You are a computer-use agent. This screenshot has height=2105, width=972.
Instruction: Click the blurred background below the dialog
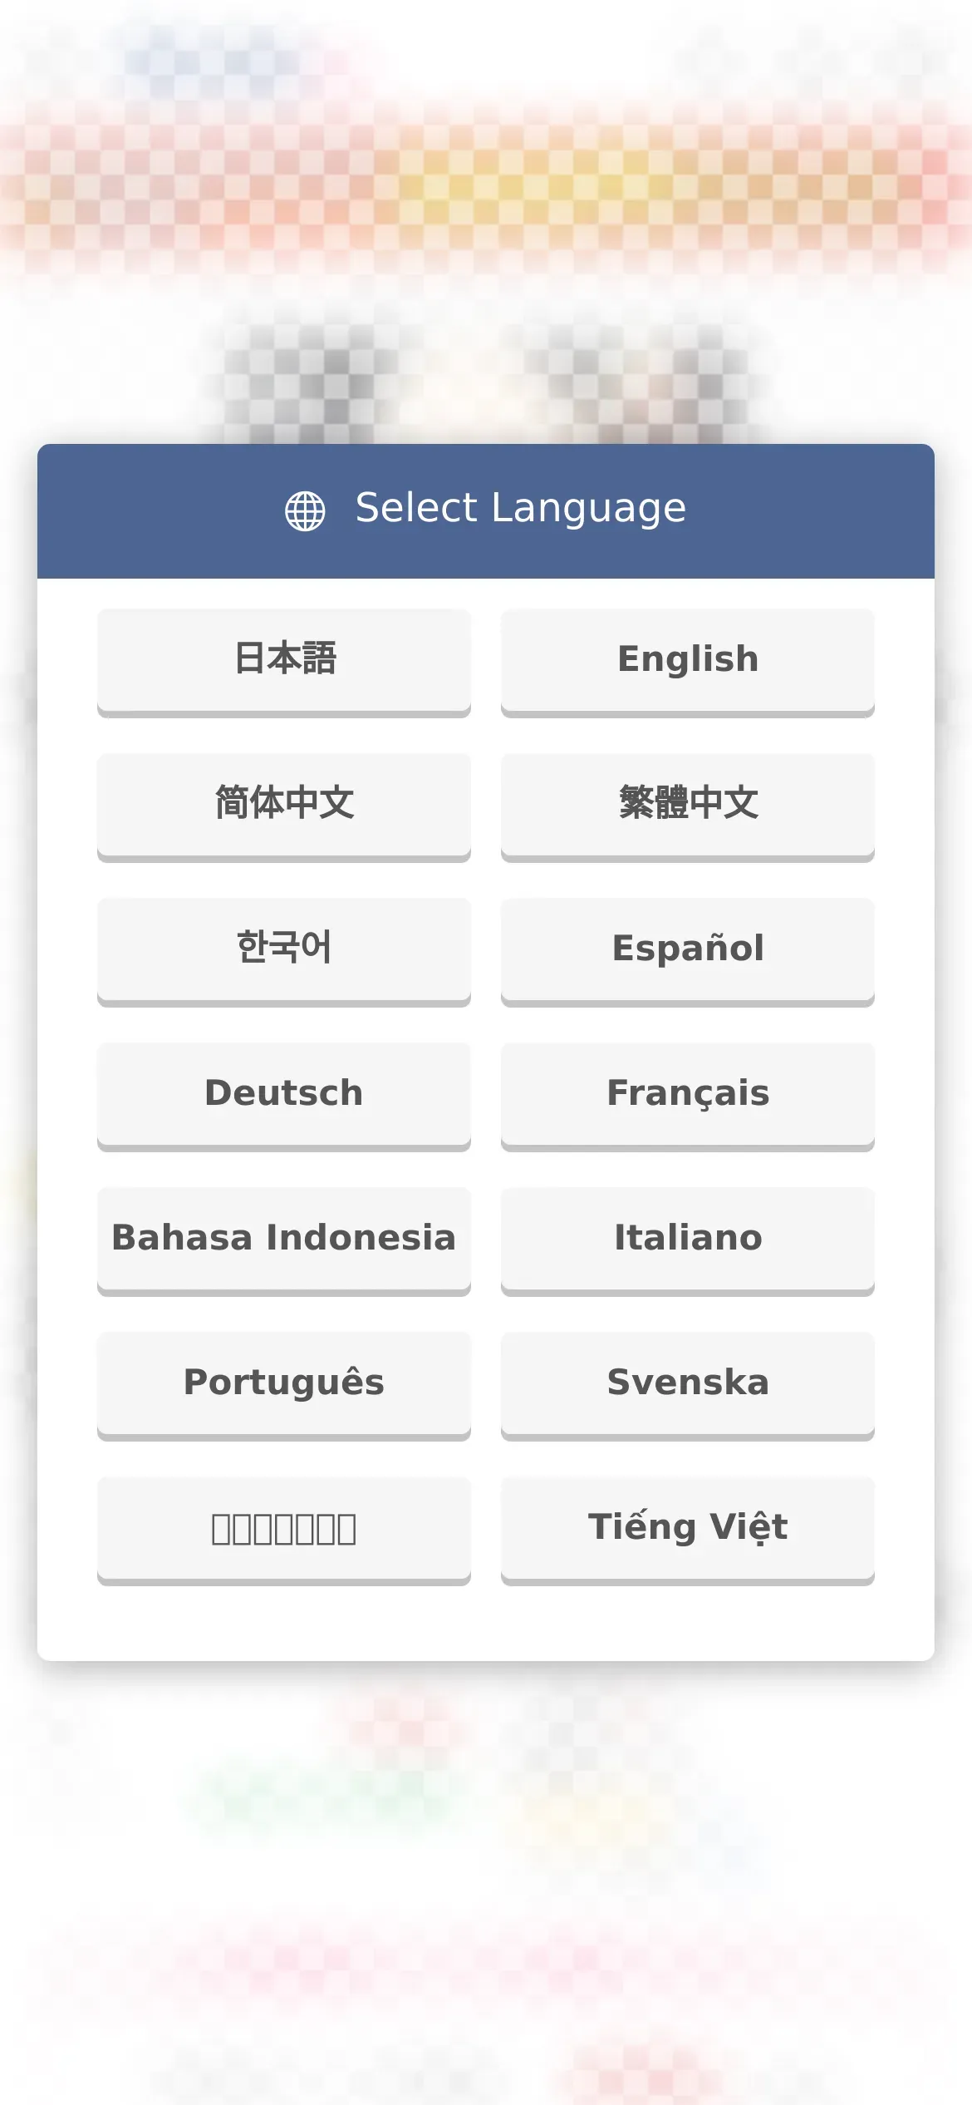486,1879
